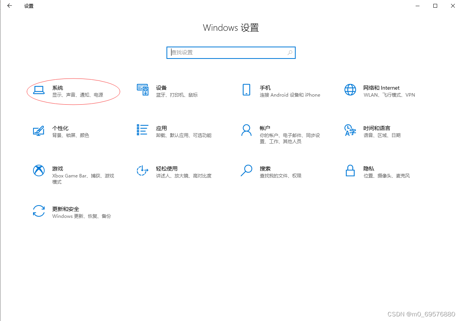Click the 网络和 Internet globe icon
Viewport: 461px width, 321px height.
350,90
